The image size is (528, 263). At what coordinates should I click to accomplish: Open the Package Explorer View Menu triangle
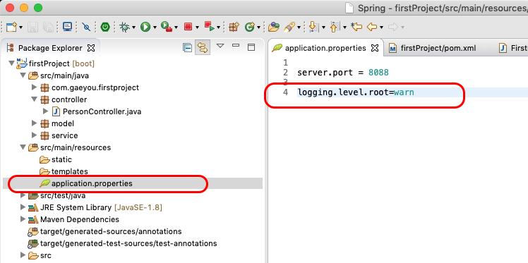220,46
